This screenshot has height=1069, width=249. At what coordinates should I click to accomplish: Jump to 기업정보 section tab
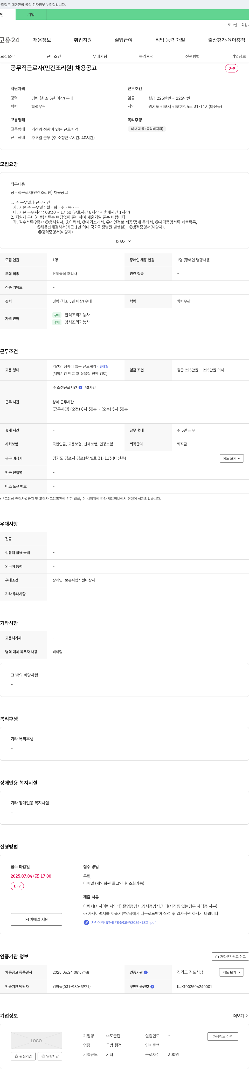(x=239, y=56)
